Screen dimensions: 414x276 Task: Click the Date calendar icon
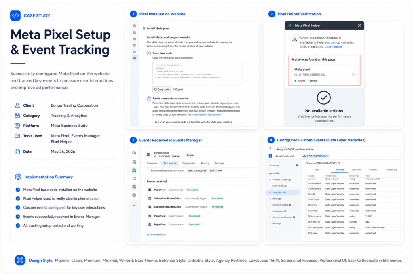point(17,152)
